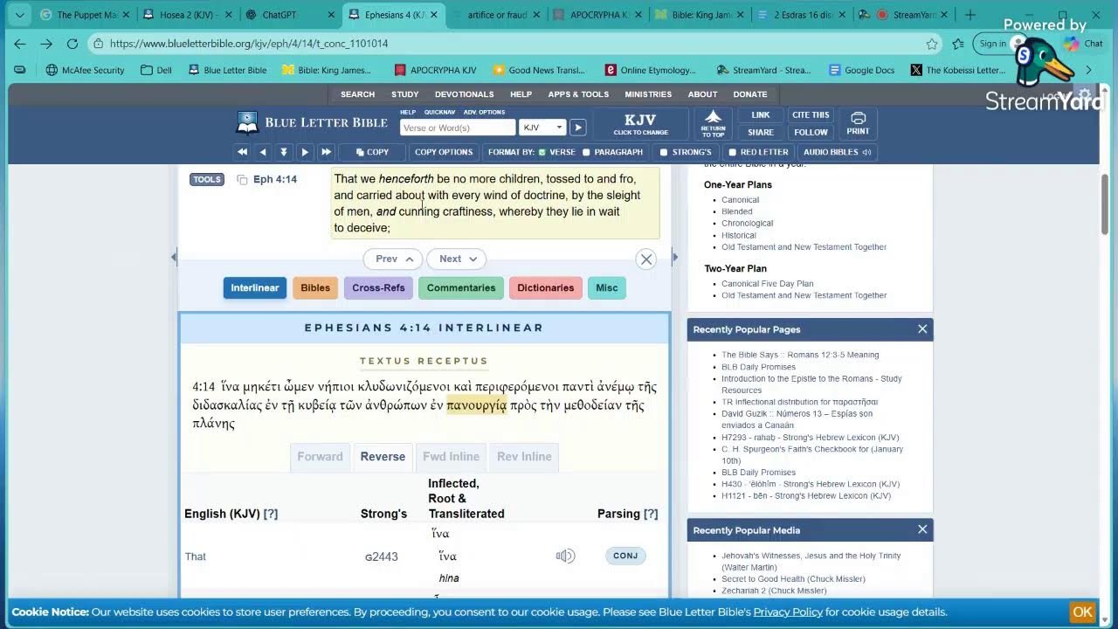Screen dimensions: 1118x629
Task: Go to previous chapter arrow icon
Action: [263, 152]
